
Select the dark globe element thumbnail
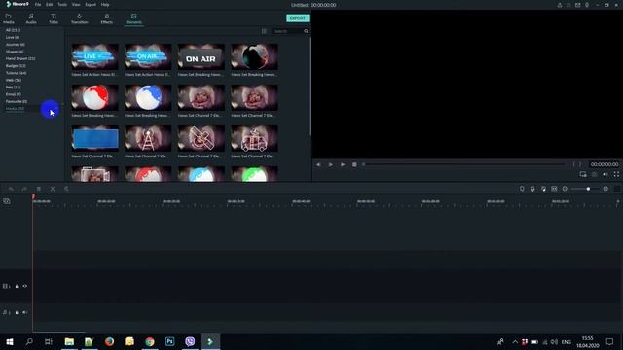[254, 56]
